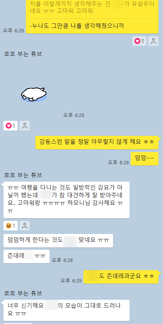The width and height of the screenshot is (163, 324).
Task: Click the reply text -누나도 그만큼 나를 생각해줬으니까
Action: pos(77,26)
